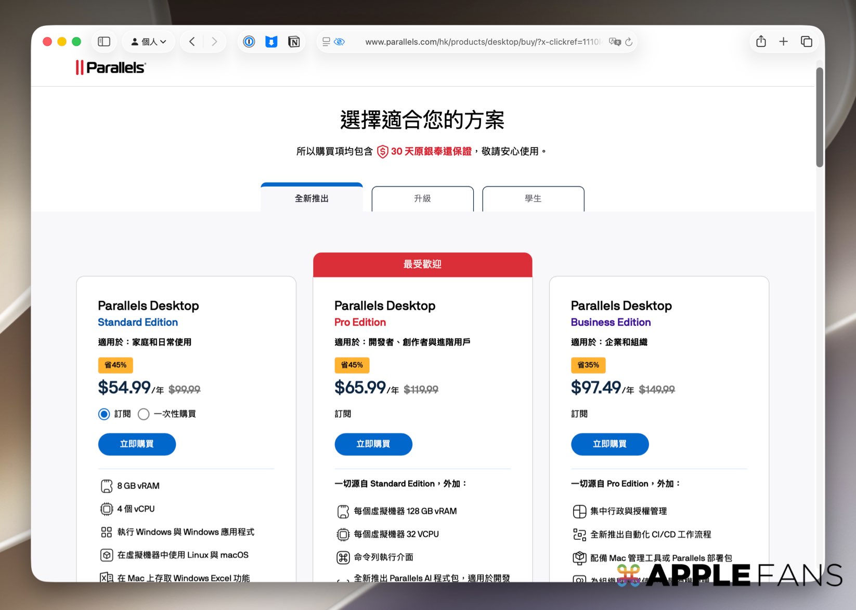This screenshot has height=610, width=856.
Task: Click the translate page icon
Action: click(615, 42)
